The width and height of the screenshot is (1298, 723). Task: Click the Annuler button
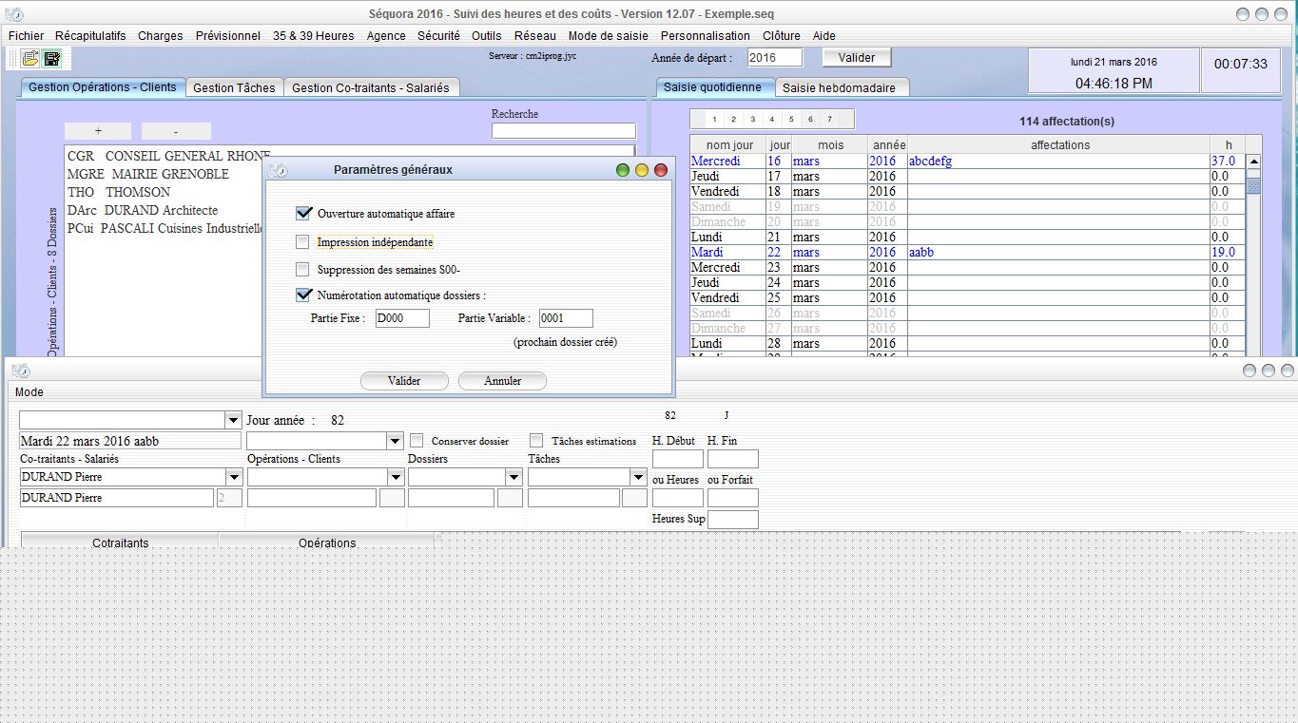[501, 380]
